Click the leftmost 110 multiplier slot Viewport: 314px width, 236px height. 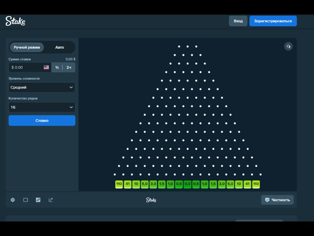pyautogui.click(x=119, y=184)
